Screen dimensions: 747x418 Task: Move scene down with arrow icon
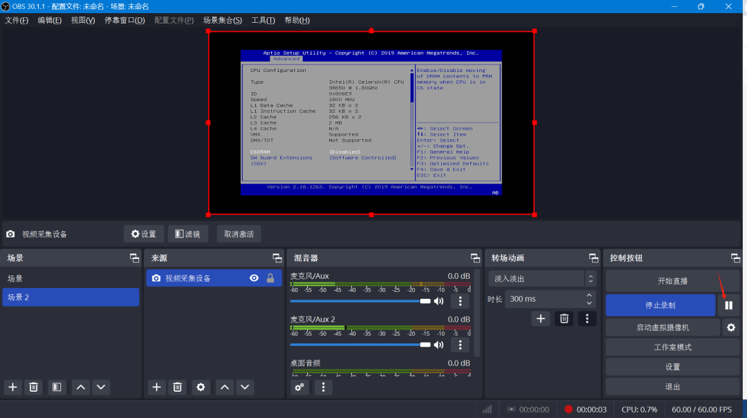click(x=101, y=387)
